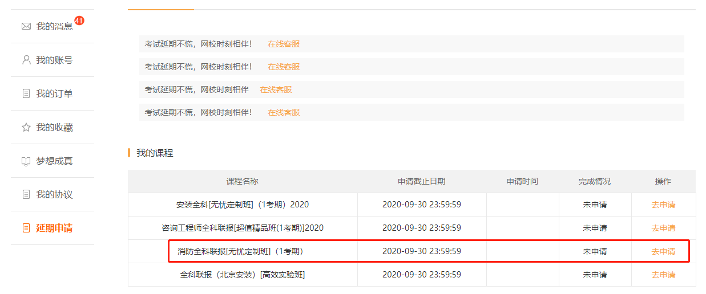Open the 我的消息 sidebar menu item
This screenshot has height=294, width=706.
click(54, 26)
